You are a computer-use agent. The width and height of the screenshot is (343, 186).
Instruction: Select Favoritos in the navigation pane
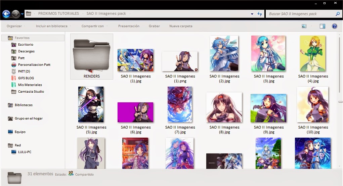click(33, 38)
